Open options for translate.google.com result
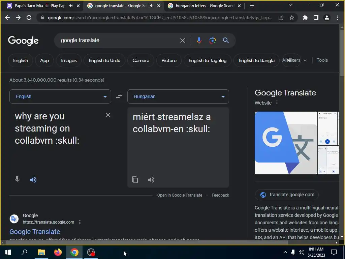Viewport: 345px width, 259px height. click(x=80, y=222)
